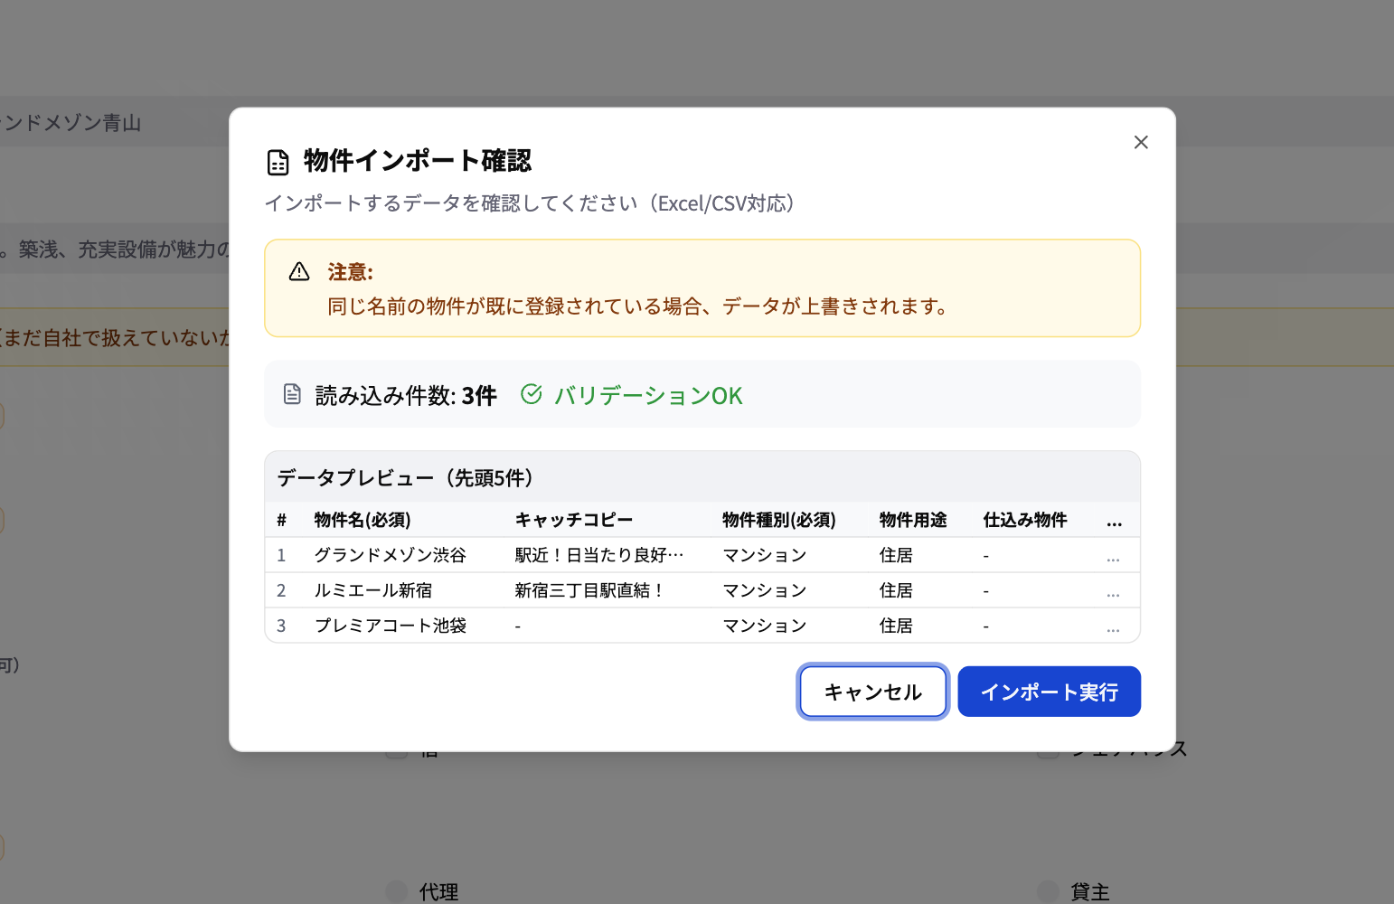Select the 代理 radio button

coord(396,891)
